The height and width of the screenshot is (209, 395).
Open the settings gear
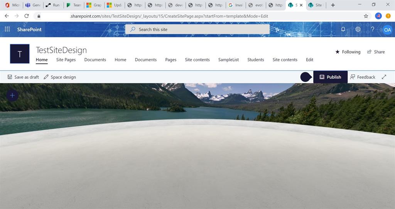point(358,29)
